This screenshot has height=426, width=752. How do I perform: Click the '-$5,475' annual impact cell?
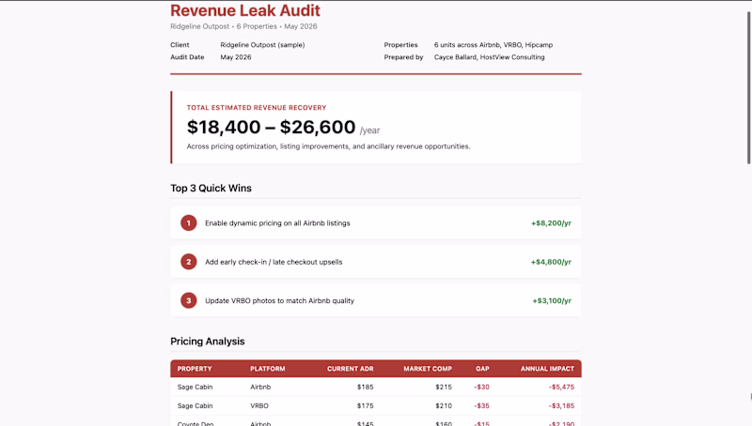561,387
